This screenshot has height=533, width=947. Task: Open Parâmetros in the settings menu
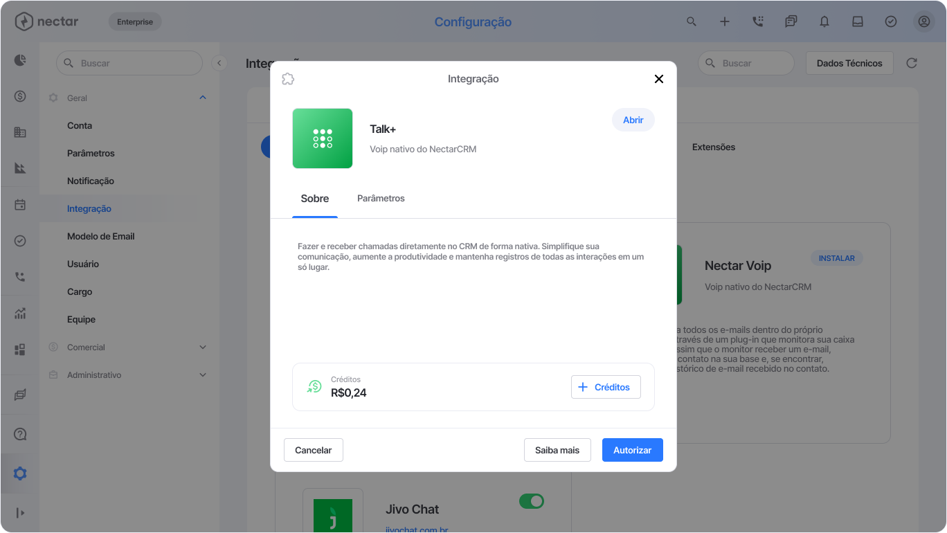pyautogui.click(x=91, y=153)
